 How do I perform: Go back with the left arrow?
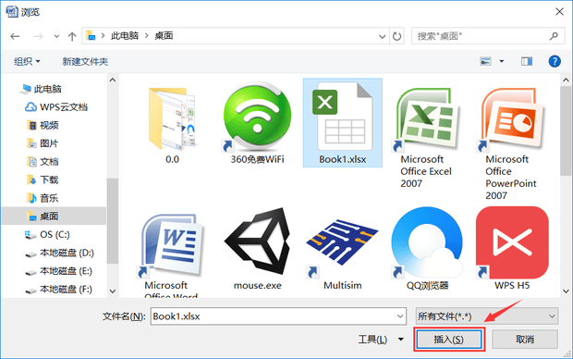click(15, 36)
